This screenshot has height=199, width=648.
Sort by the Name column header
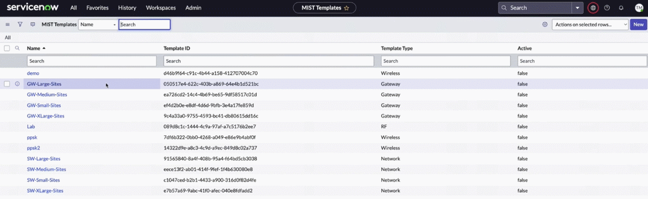[33, 48]
